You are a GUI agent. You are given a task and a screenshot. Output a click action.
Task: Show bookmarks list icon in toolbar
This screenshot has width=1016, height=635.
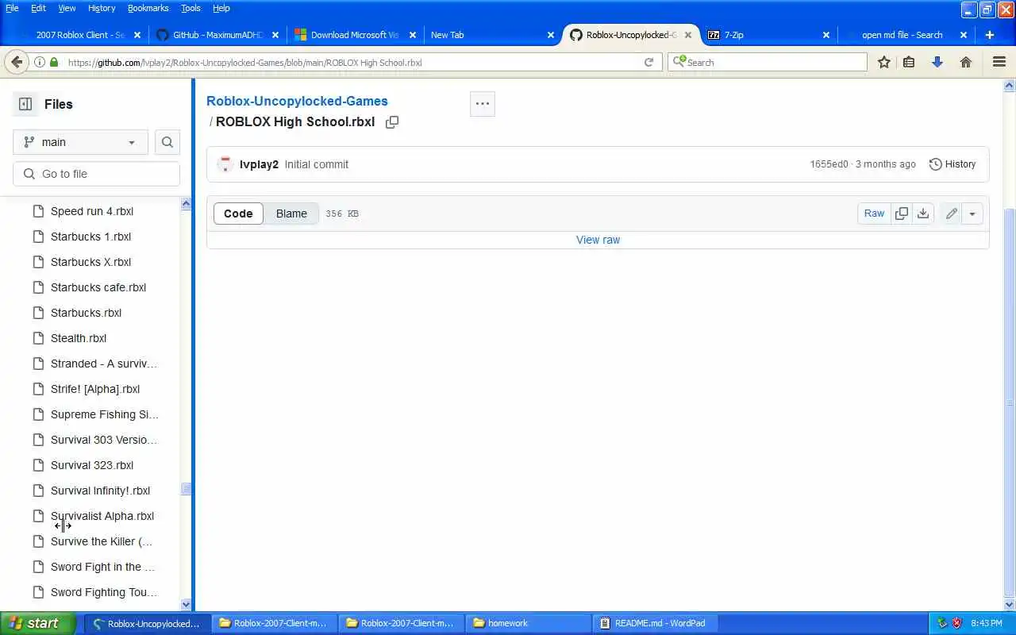click(x=909, y=62)
